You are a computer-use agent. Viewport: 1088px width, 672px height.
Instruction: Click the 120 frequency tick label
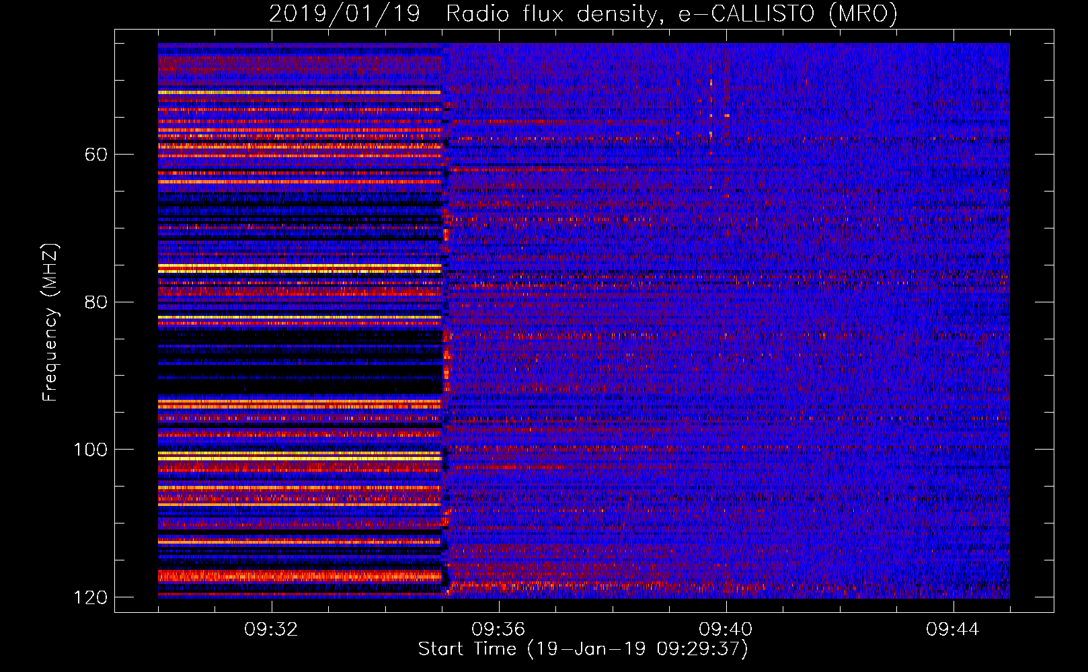(x=90, y=597)
